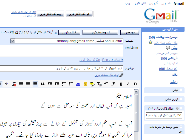The width and height of the screenshot is (187, 140).
Task: Click the underline formatting icon
Action: pyautogui.click(x=121, y=84)
